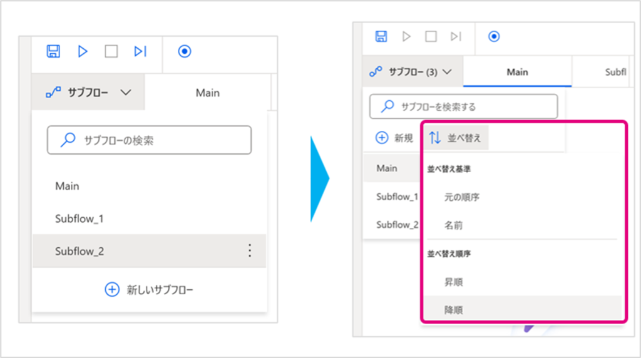
Task: Click the magnifier icon in the サブフローの検索 box
Action: click(x=68, y=140)
